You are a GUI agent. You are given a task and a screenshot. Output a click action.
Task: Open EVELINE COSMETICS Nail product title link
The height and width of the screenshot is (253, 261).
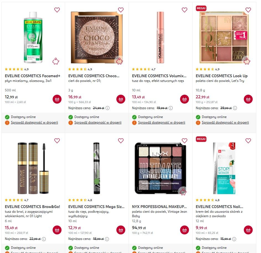(219, 207)
